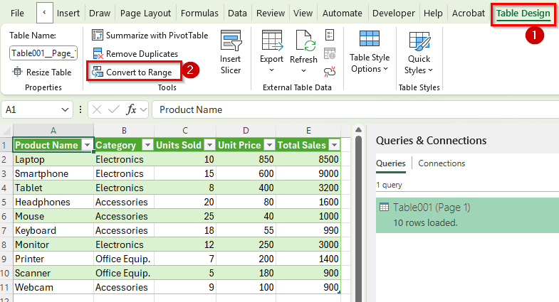
Task: Select Total Sales 990 in Keyboard row
Action: coord(308,230)
